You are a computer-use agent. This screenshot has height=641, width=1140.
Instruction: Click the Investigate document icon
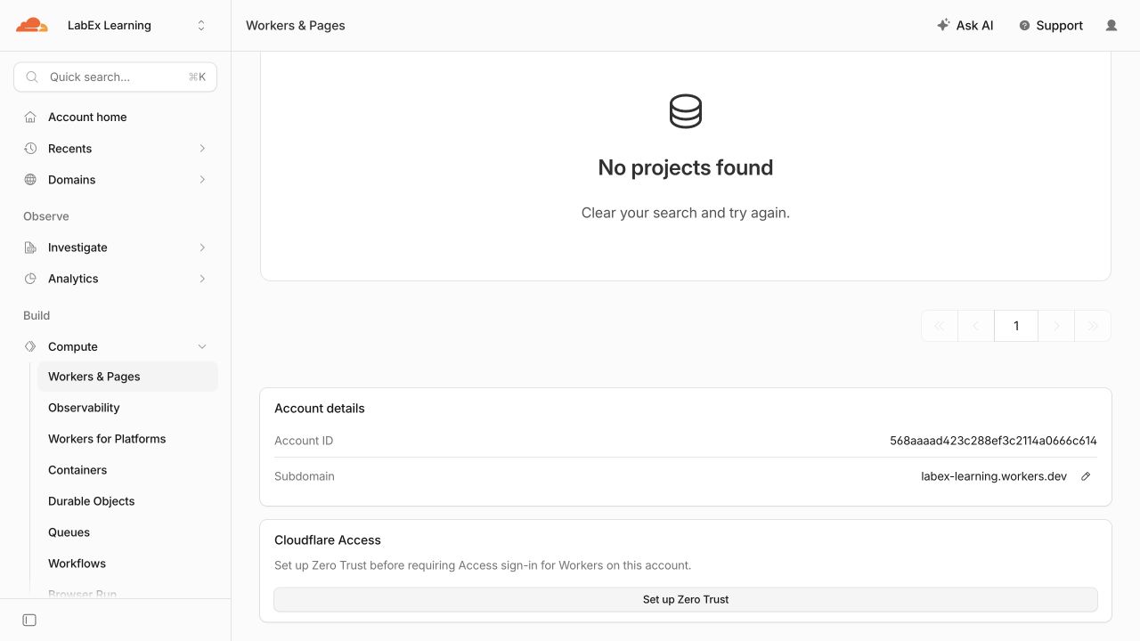tap(30, 247)
